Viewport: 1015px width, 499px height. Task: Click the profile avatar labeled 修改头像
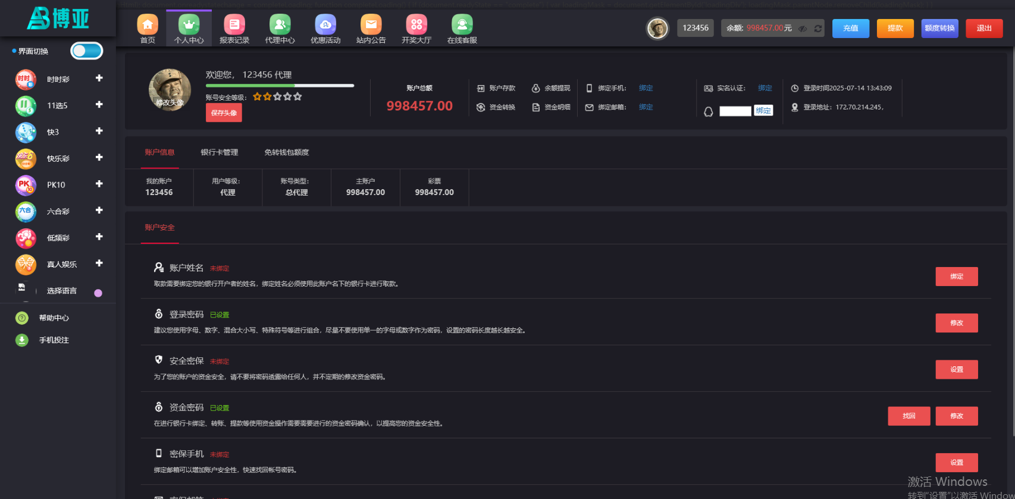170,90
